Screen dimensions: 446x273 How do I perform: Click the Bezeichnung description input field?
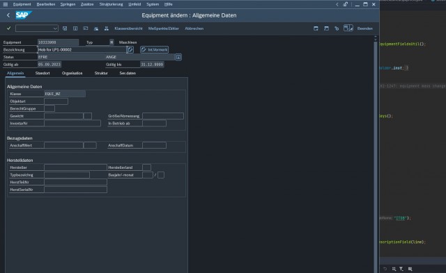coord(82,49)
